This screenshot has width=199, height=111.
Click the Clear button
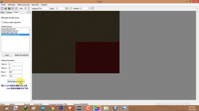[7, 55]
